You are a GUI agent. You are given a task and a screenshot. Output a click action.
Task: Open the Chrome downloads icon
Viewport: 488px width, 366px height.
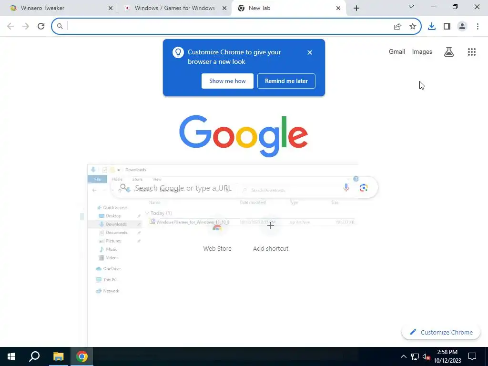coord(432,27)
